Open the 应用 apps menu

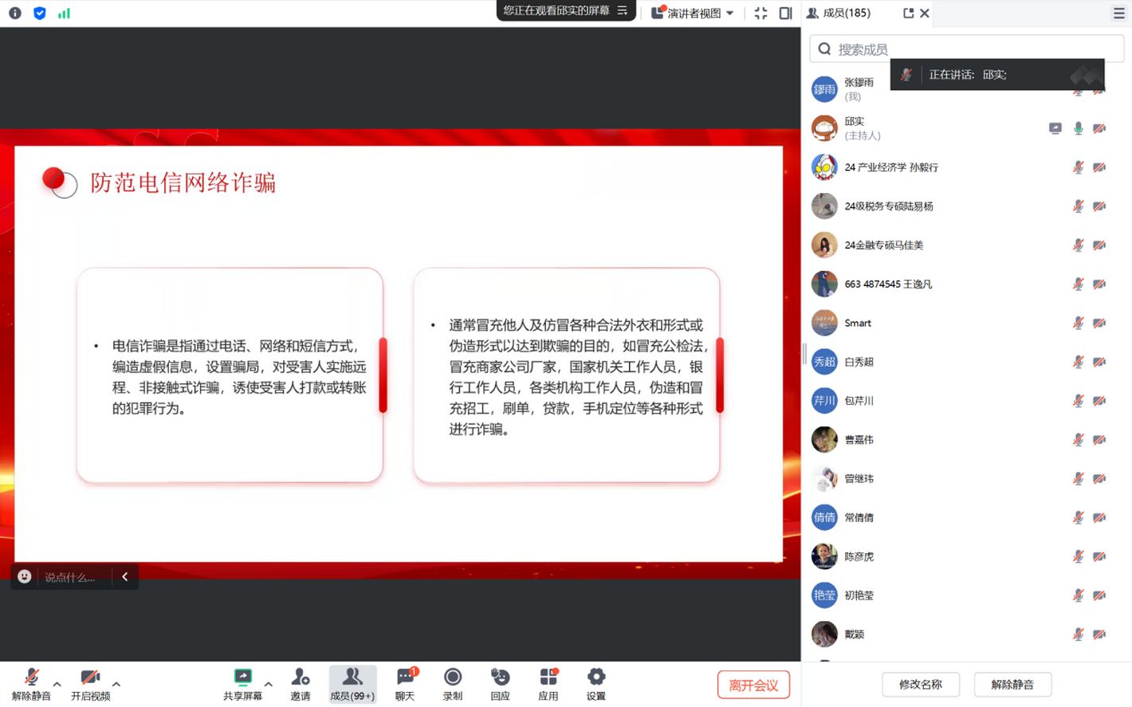click(548, 684)
